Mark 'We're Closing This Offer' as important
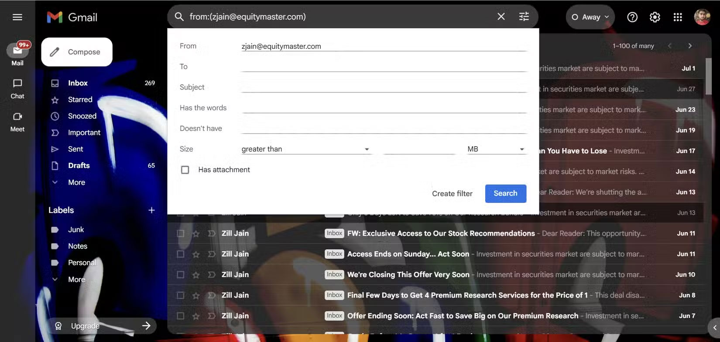The image size is (720, 342). [212, 275]
